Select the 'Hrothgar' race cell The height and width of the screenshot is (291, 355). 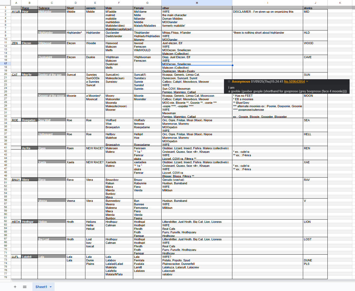(x=29, y=222)
